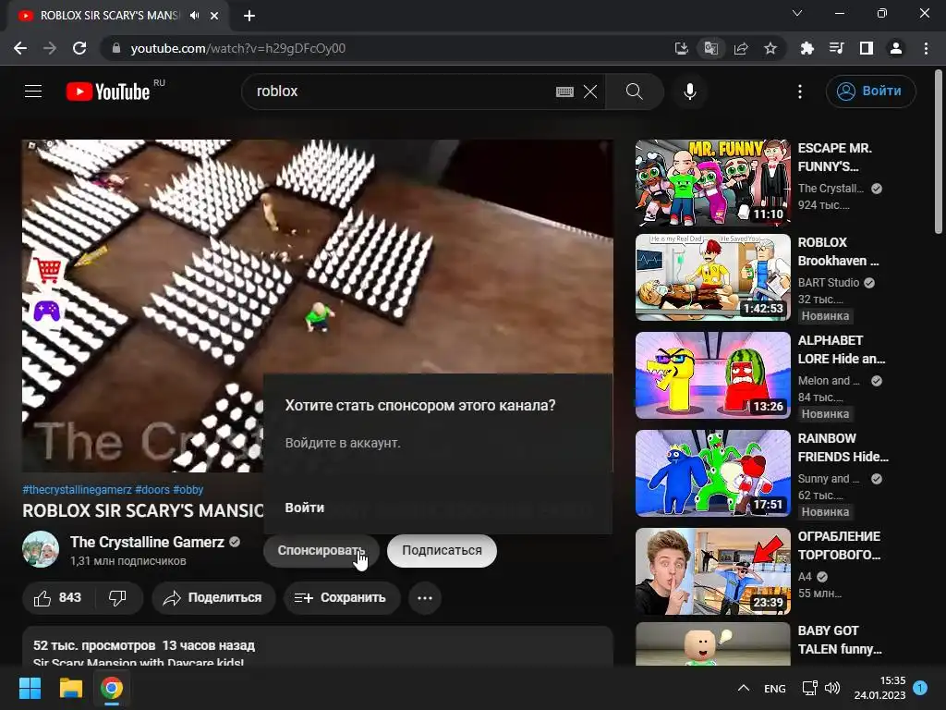Mute the tab using the speaker icon
Screen dimensions: 946x710
[x=194, y=16]
